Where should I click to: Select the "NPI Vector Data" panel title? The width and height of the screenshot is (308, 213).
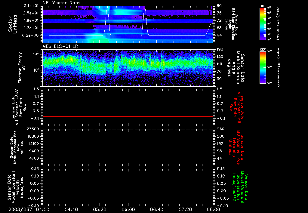(x=61, y=3)
